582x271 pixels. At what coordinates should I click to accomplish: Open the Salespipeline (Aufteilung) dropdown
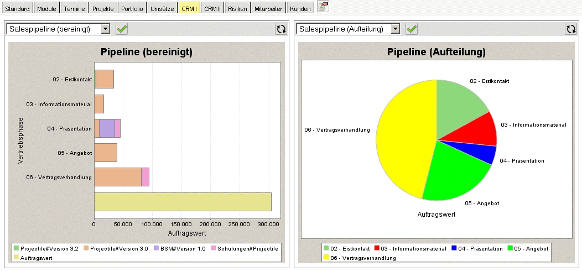395,29
